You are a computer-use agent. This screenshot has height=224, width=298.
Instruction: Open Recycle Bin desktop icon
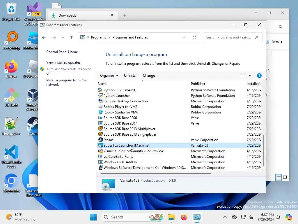point(11,12)
